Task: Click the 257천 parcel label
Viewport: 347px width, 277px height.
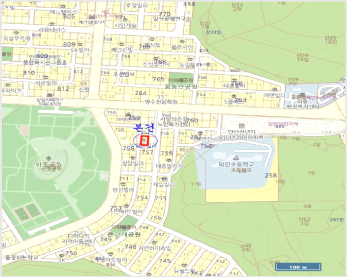Action: coord(337,220)
